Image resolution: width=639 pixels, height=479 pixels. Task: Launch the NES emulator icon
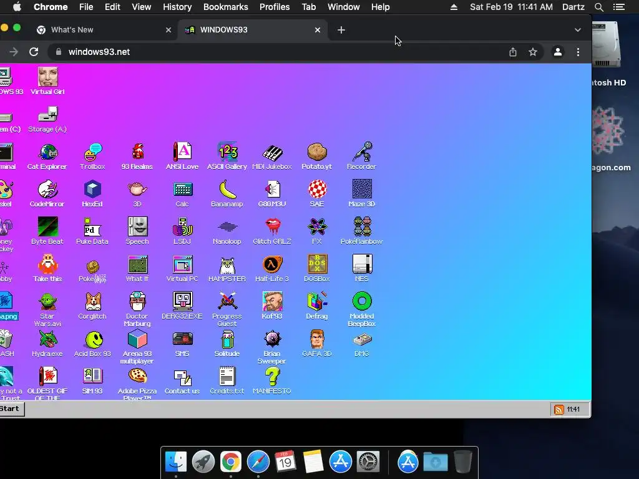click(x=361, y=269)
